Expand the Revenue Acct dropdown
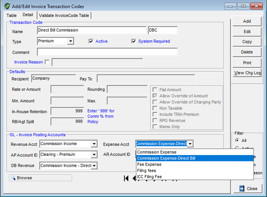Screen dimensions: 267x197 [94, 144]
